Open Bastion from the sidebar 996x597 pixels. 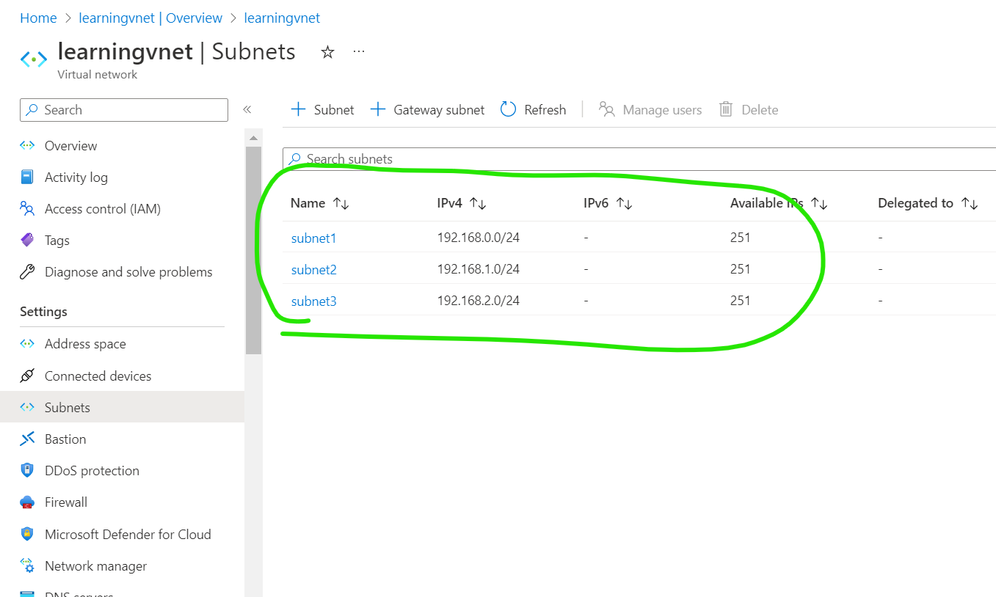coord(65,439)
